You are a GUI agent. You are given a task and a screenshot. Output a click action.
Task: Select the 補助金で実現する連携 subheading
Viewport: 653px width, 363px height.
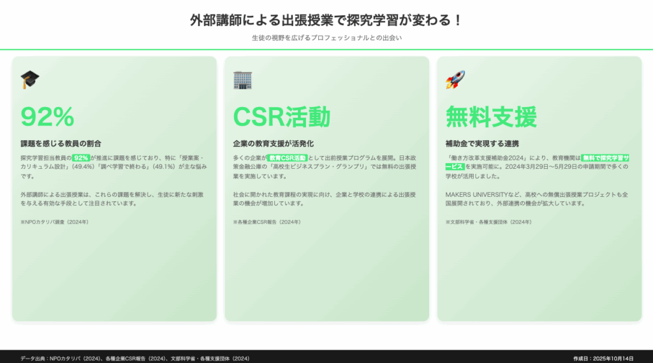(x=481, y=143)
